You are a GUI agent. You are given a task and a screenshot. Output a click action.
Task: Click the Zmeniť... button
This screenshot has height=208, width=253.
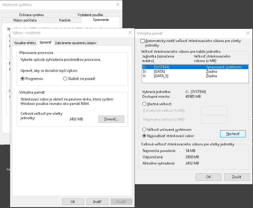pyautogui.click(x=111, y=119)
